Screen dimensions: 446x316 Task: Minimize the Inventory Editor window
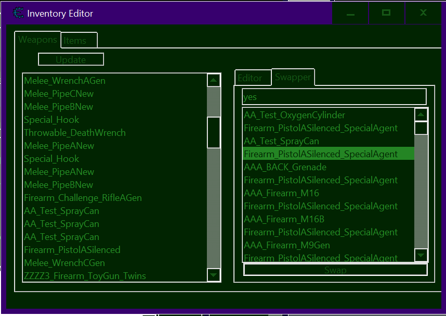pos(350,13)
